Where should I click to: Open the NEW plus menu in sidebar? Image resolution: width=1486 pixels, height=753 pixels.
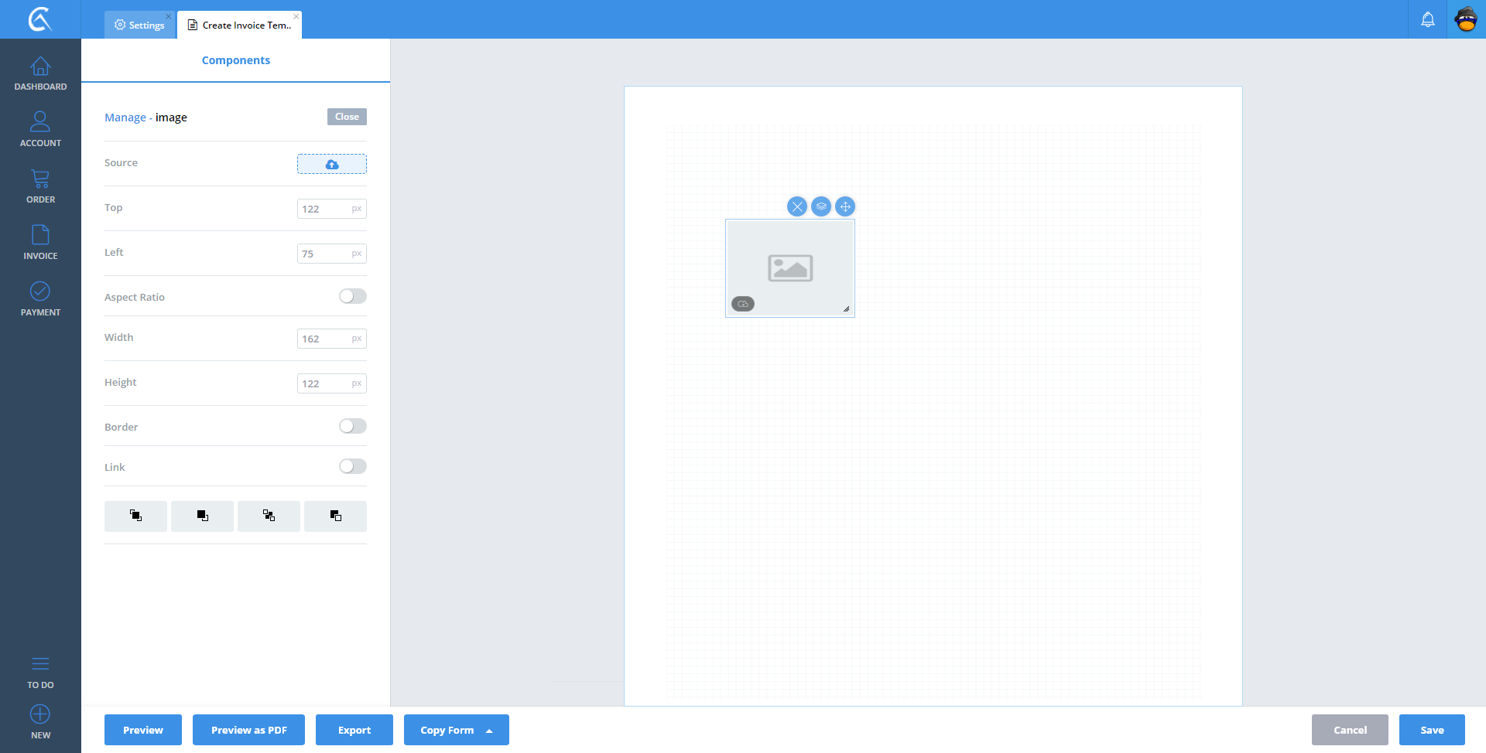(x=40, y=721)
